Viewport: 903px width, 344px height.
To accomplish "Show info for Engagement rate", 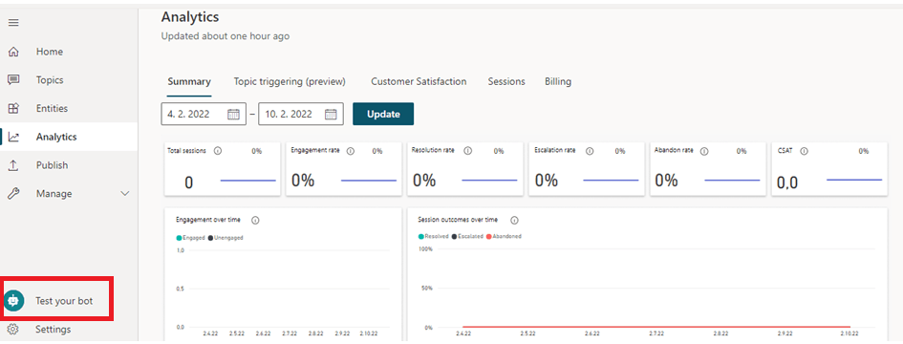I will pos(351,151).
